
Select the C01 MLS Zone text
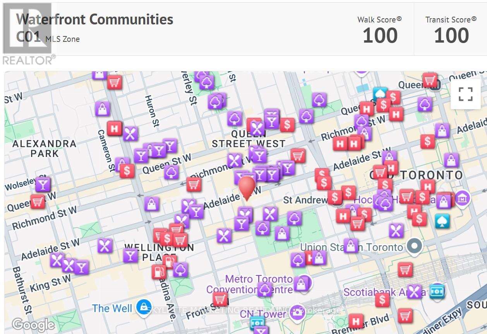point(48,37)
